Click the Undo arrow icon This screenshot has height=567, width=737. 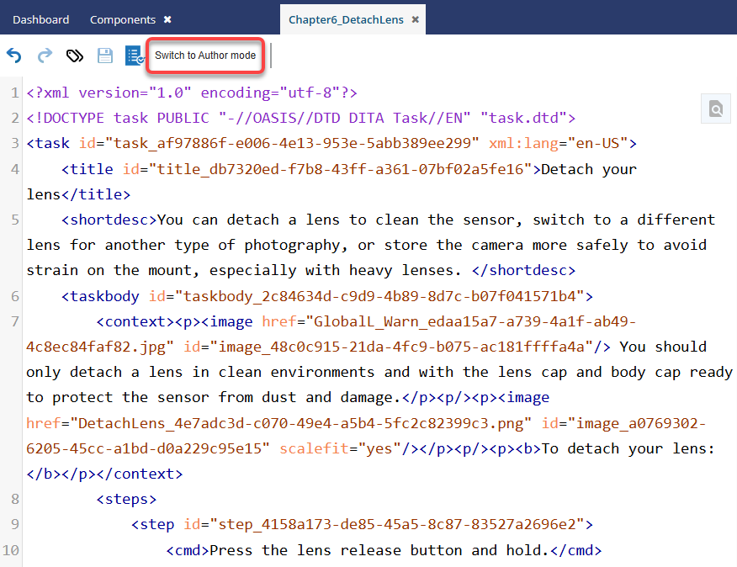pyautogui.click(x=14, y=56)
